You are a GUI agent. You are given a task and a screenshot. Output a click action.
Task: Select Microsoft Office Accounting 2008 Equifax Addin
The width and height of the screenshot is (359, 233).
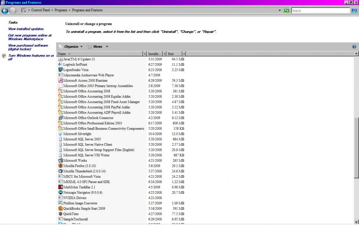point(121,97)
